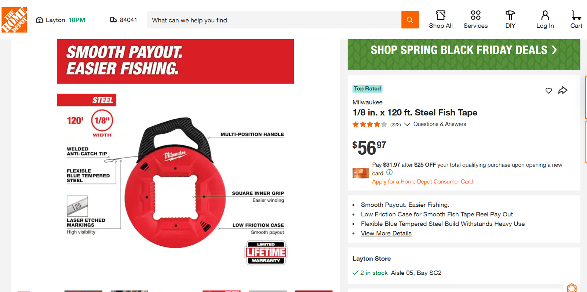Open the Services menu

point(475,20)
